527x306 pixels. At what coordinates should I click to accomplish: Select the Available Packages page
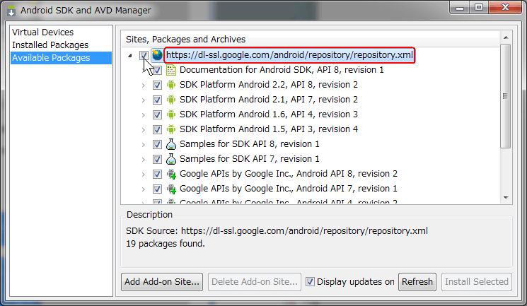[61, 58]
